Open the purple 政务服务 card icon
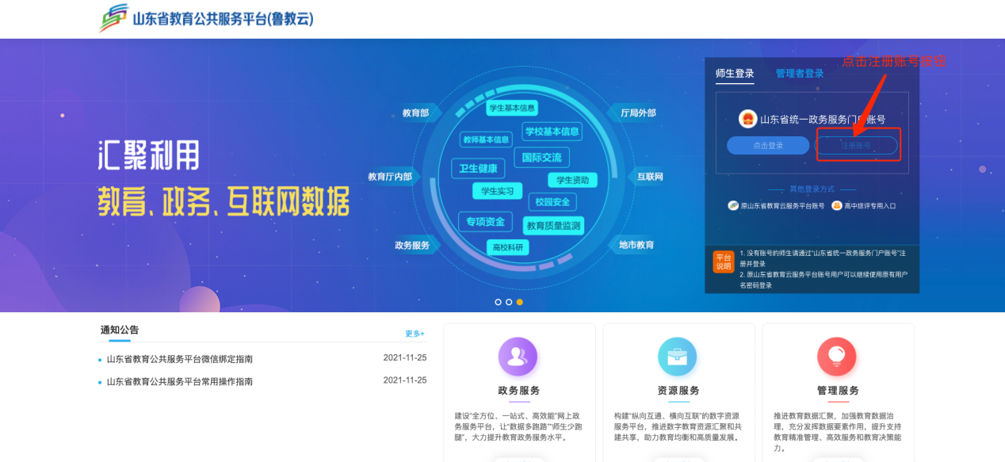Image resolution: width=1005 pixels, height=462 pixels. pos(518,357)
